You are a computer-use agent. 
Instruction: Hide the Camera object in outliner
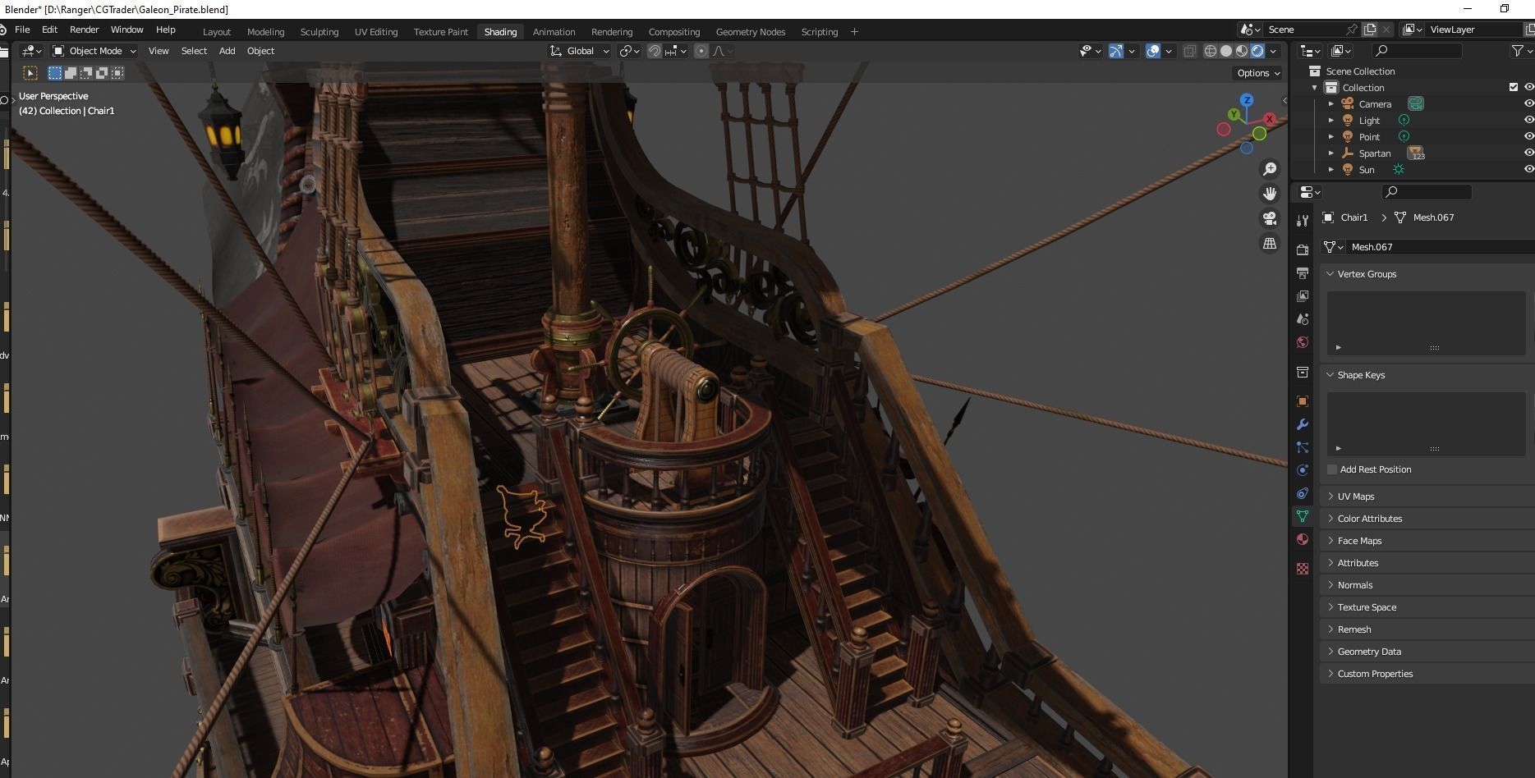pyautogui.click(x=1528, y=103)
